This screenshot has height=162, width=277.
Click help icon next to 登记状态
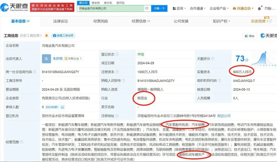[117, 54]
